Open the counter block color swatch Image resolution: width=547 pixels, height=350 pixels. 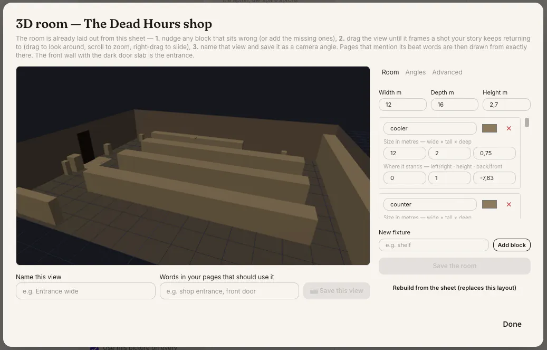[489, 204]
